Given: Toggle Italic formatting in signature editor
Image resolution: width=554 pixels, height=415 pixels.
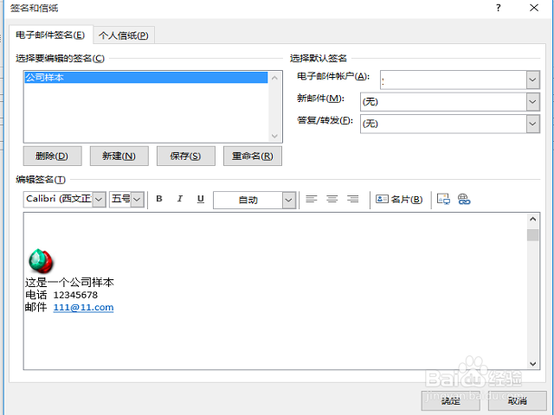Looking at the screenshot, I should coord(180,199).
